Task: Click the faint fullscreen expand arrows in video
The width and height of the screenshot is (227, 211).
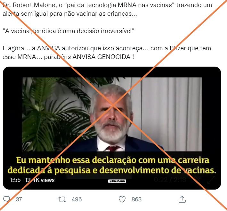Action: coord(211,180)
